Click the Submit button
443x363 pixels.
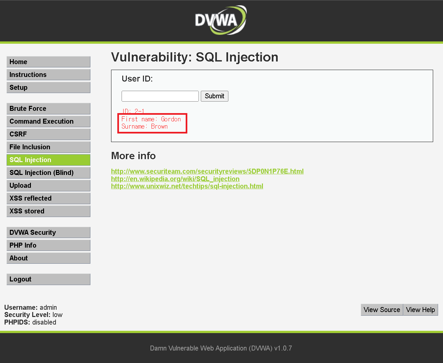(x=215, y=96)
